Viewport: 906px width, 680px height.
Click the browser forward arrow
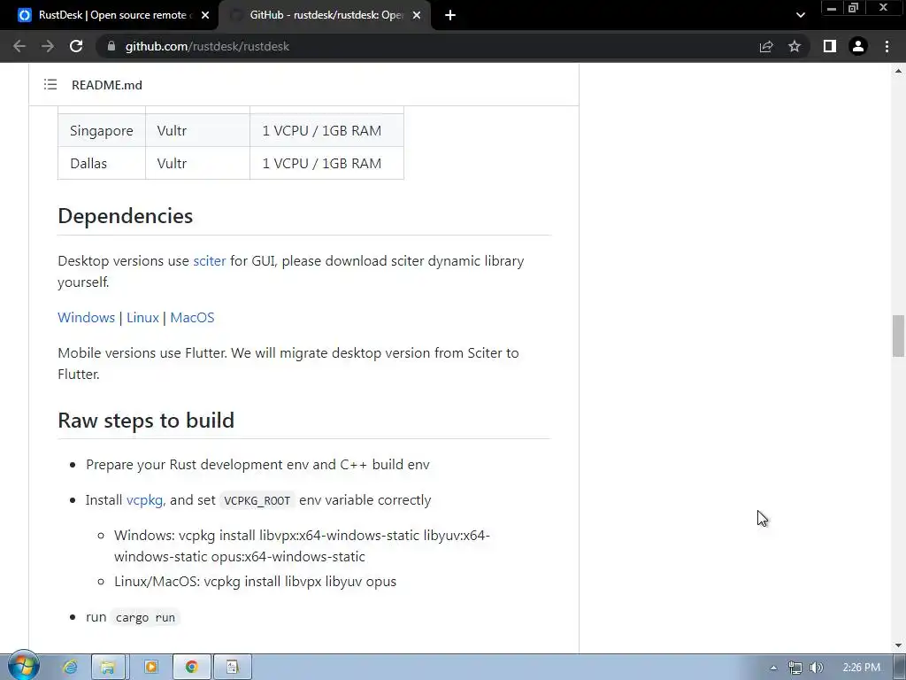(x=48, y=46)
